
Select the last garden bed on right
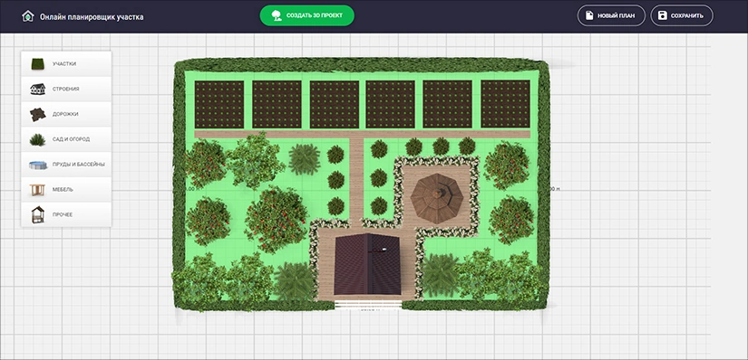[505, 104]
